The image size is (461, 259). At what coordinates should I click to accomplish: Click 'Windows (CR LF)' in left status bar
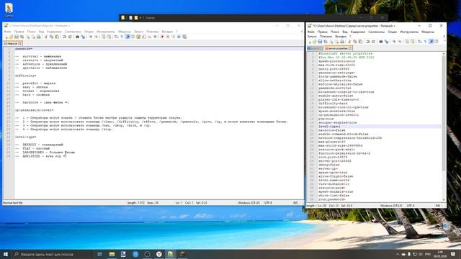click(249, 203)
